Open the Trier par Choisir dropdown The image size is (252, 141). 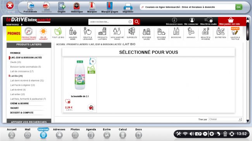(225, 119)
